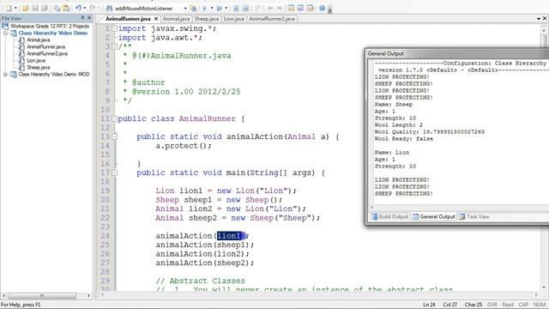Click the addMouseMotonListener search field

148,9
